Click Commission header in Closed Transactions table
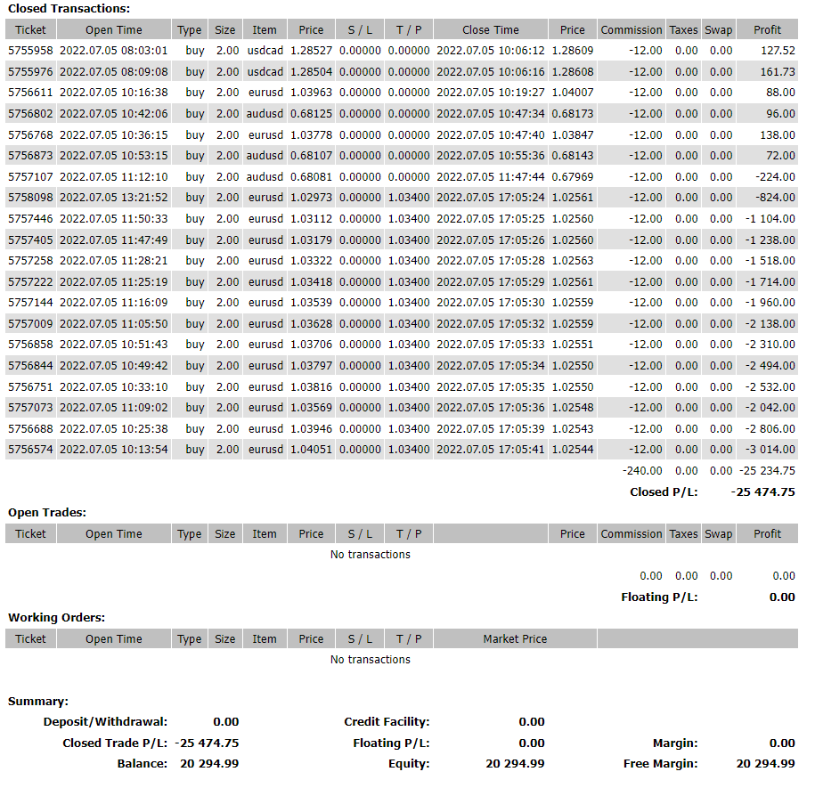Screen dimensions: 815x788 [632, 30]
